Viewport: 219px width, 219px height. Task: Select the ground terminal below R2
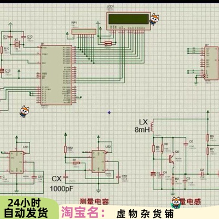point(172,194)
